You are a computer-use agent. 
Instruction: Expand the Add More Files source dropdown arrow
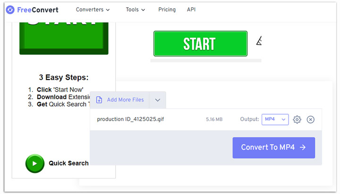click(x=158, y=100)
